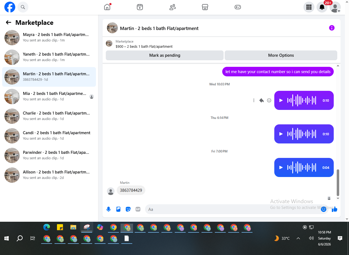Open Task View on the taskbar
The image size is (349, 255).
tap(33, 238)
